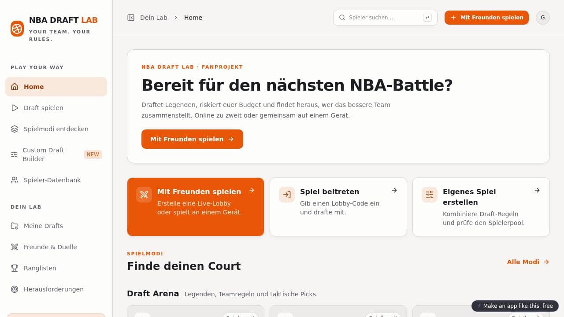Focus the Spieler suchen search field

[x=385, y=18]
